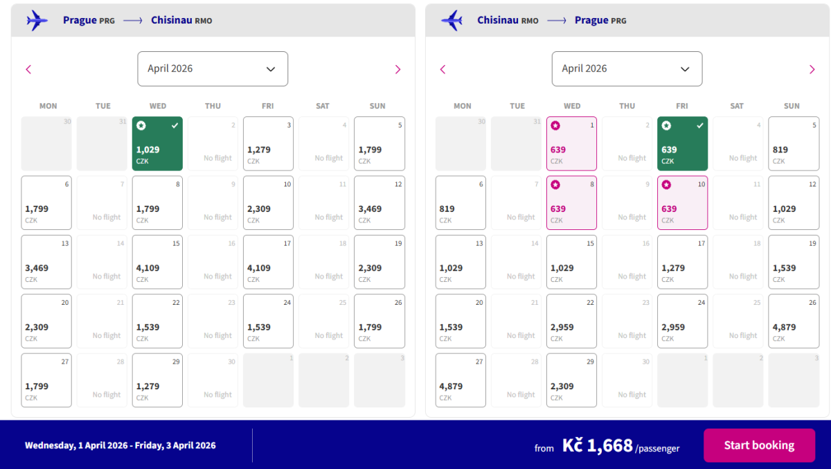This screenshot has width=831, height=469.
Task: Click the airplane icon beside Chisinau to Prague
Action: coord(452,20)
